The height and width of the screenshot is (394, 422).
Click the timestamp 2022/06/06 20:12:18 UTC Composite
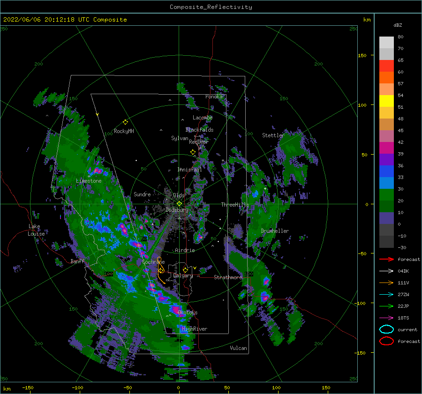[65, 20]
